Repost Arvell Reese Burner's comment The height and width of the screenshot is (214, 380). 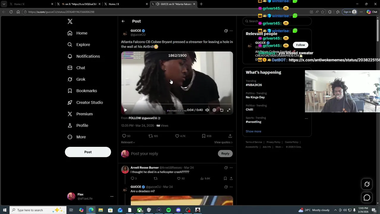(156, 178)
